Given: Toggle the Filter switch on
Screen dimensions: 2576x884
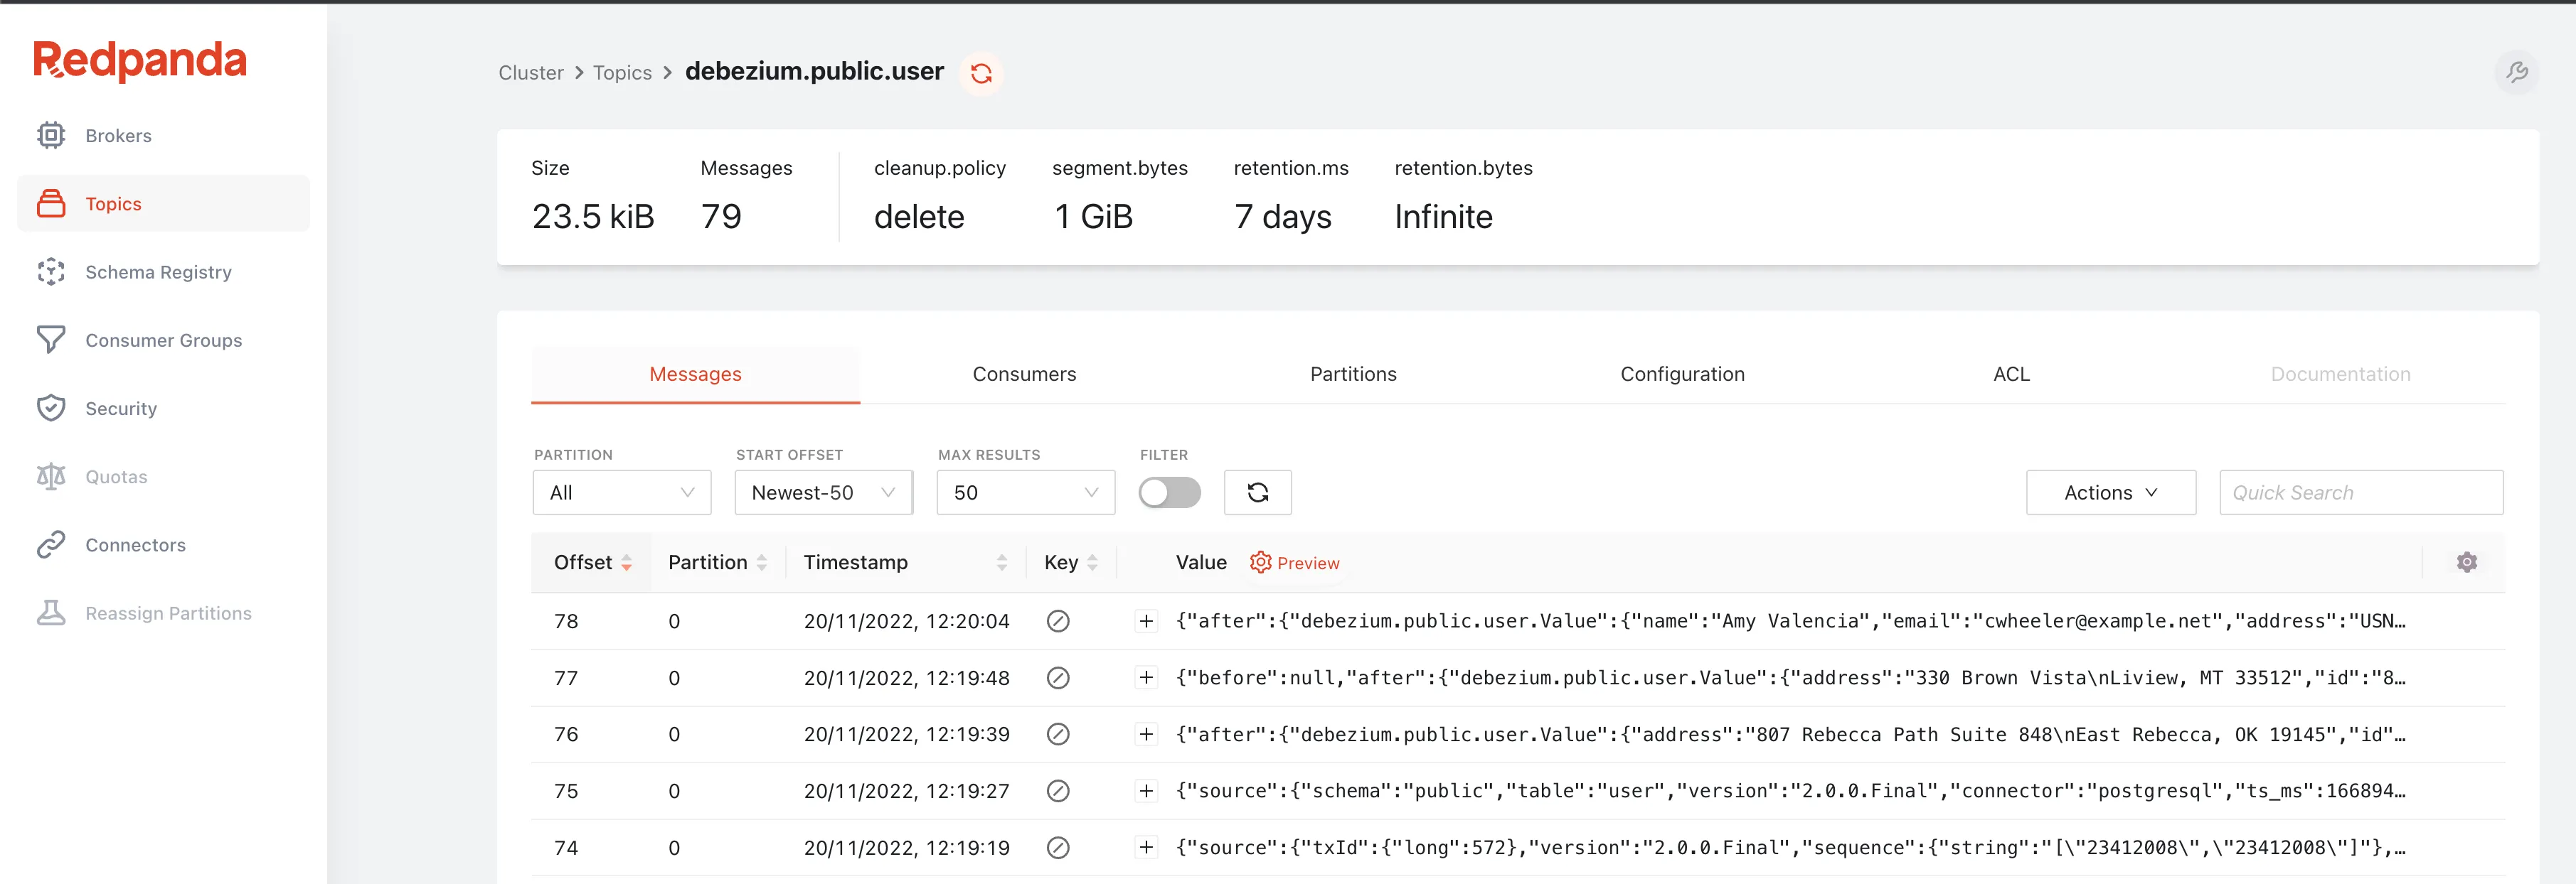Looking at the screenshot, I should [1173, 492].
